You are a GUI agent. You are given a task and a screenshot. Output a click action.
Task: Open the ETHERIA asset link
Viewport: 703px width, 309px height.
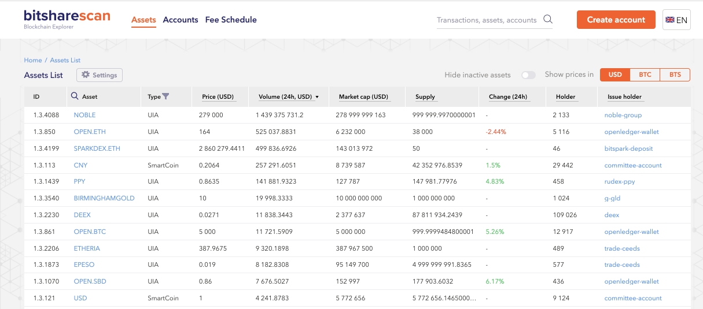point(87,248)
